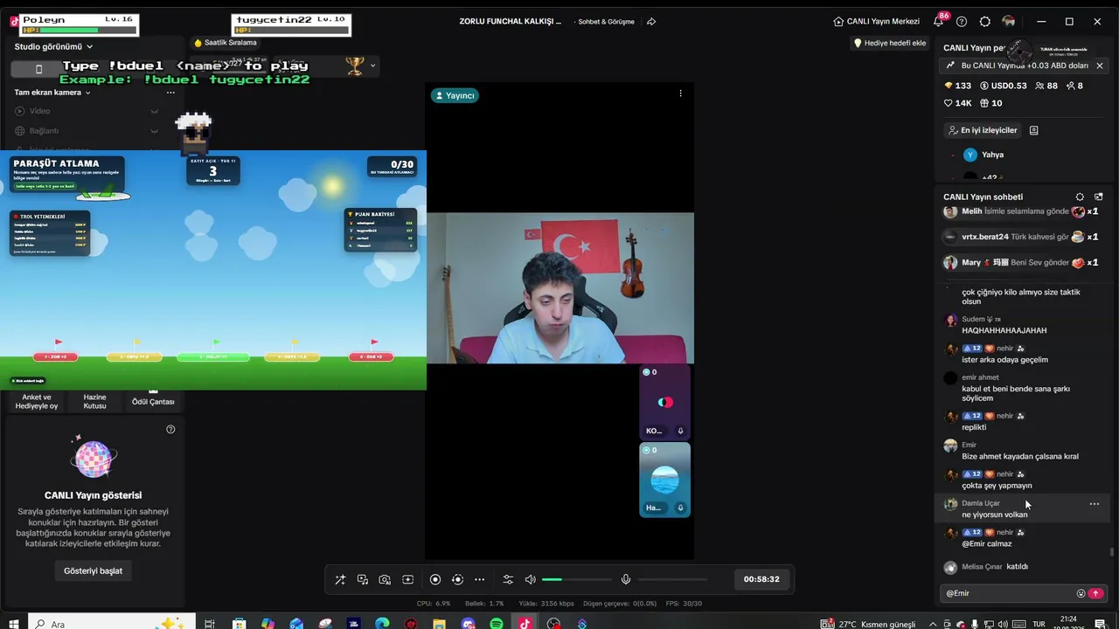This screenshot has height=629, width=1119.
Task: Expand the Tam ekran kamera dropdown
Action: pyautogui.click(x=52, y=93)
